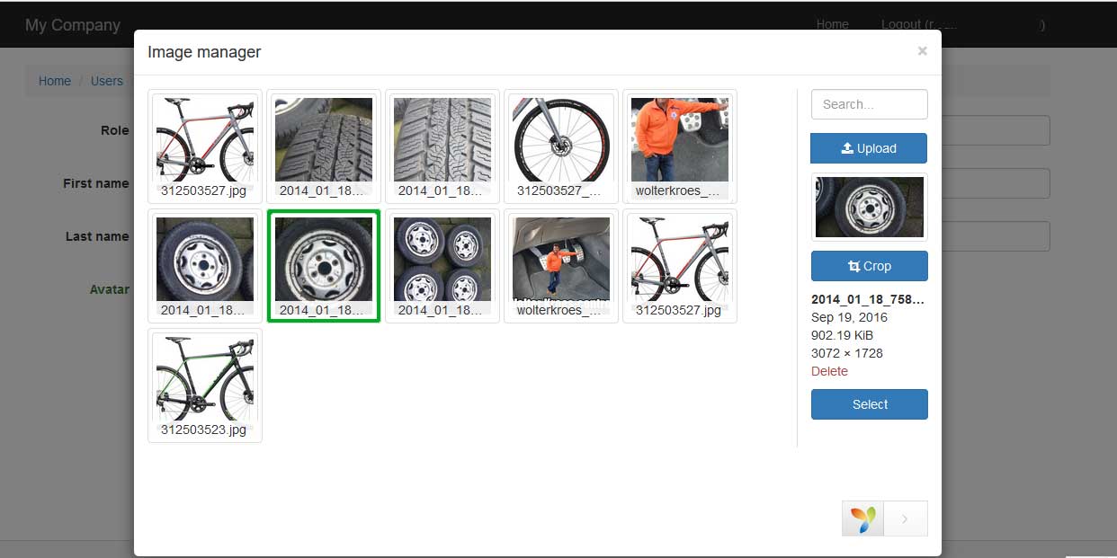The height and width of the screenshot is (558, 1117).
Task: Click the Logout link in navbar
Action: point(901,24)
